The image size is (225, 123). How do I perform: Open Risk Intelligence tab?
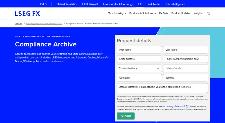pos(175,4)
